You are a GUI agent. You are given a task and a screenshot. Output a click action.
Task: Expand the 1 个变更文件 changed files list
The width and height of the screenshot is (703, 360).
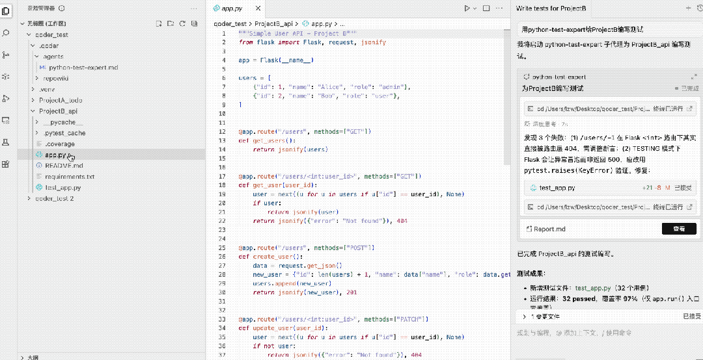click(524, 316)
